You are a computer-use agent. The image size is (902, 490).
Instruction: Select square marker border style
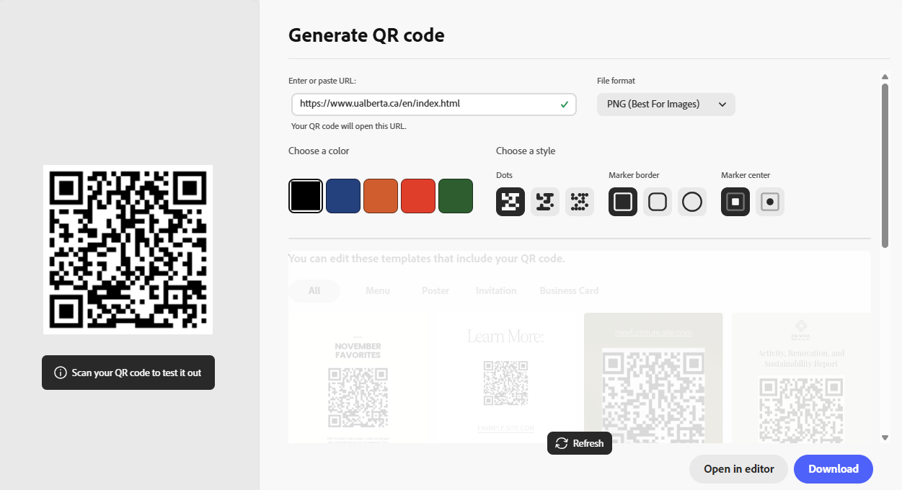pos(623,202)
